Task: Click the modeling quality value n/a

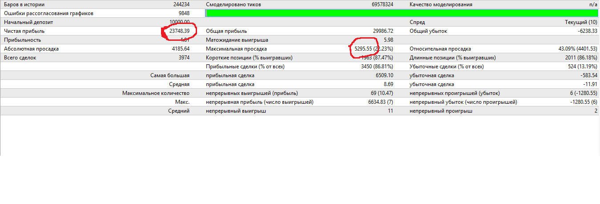Action: coord(593,4)
